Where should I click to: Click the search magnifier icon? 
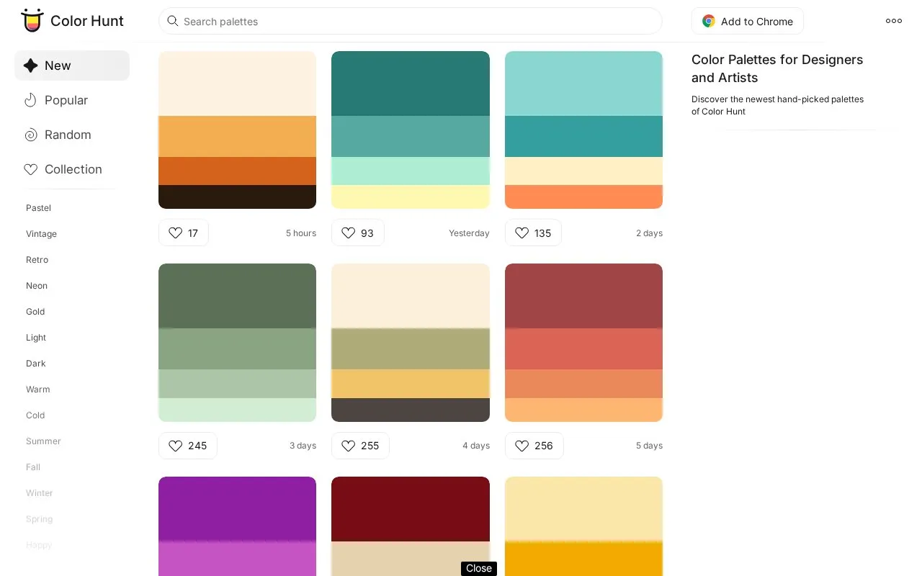point(172,21)
